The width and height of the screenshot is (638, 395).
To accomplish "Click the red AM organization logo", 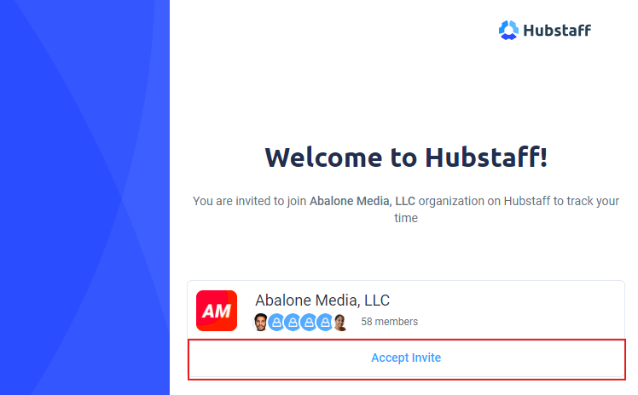I will point(217,311).
